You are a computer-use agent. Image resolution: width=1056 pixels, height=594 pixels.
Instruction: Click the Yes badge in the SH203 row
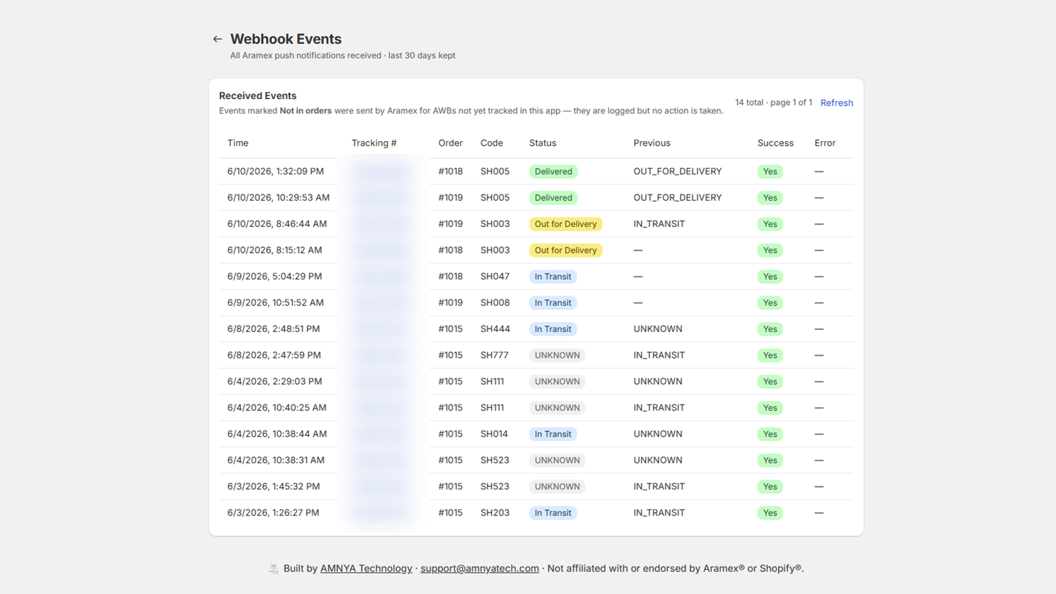coord(770,513)
